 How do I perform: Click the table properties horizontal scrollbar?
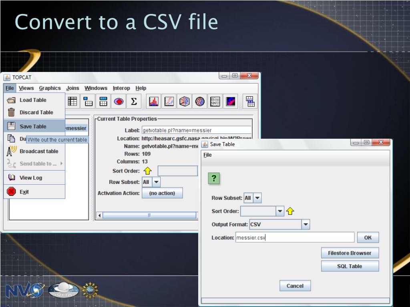tap(149, 215)
